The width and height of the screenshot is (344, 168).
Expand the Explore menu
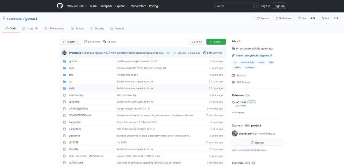point(122,6)
